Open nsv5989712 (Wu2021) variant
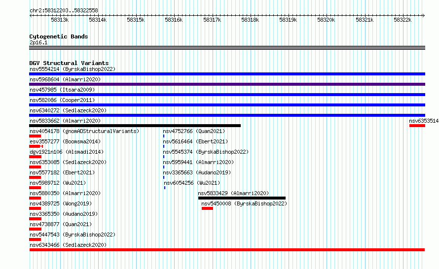439x269 pixels. [x=58, y=183]
